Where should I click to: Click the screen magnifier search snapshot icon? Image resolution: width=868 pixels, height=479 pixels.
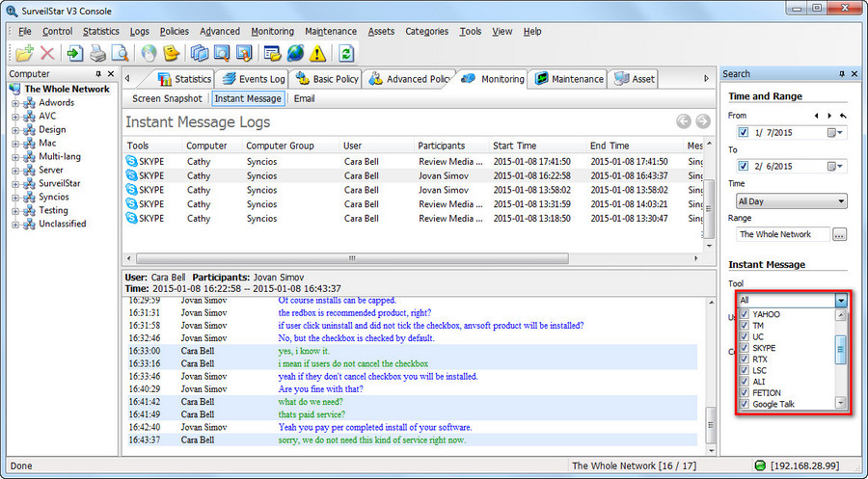[x=222, y=53]
